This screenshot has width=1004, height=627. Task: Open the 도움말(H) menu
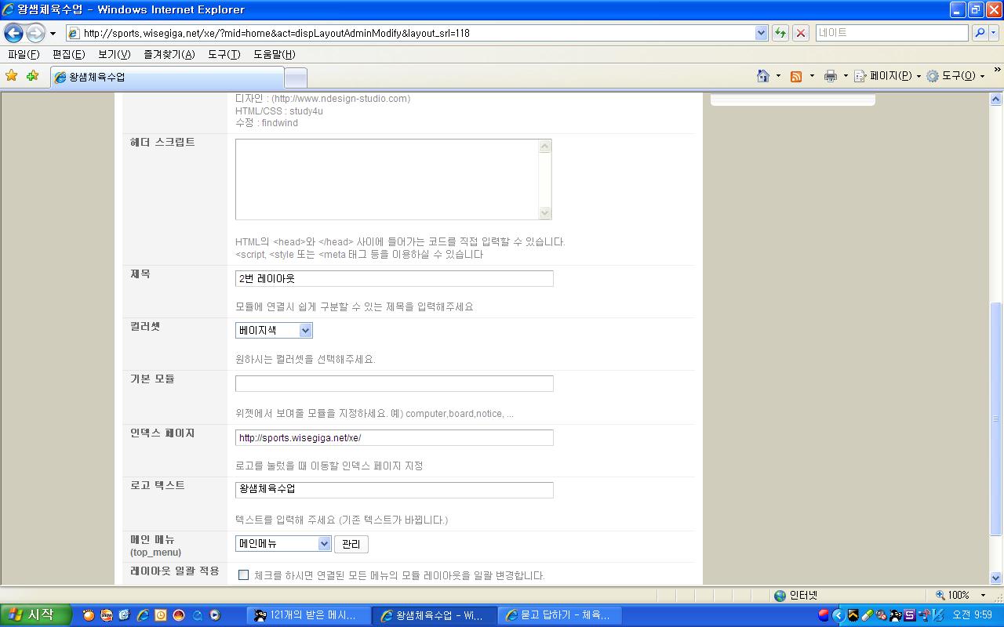(275, 54)
